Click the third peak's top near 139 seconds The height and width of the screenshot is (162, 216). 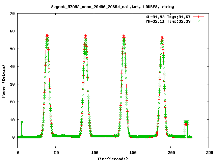pos(124,36)
